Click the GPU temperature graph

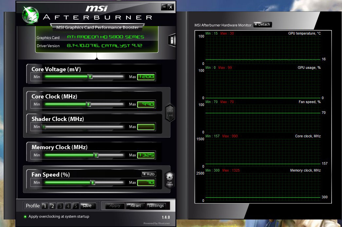tap(263, 50)
